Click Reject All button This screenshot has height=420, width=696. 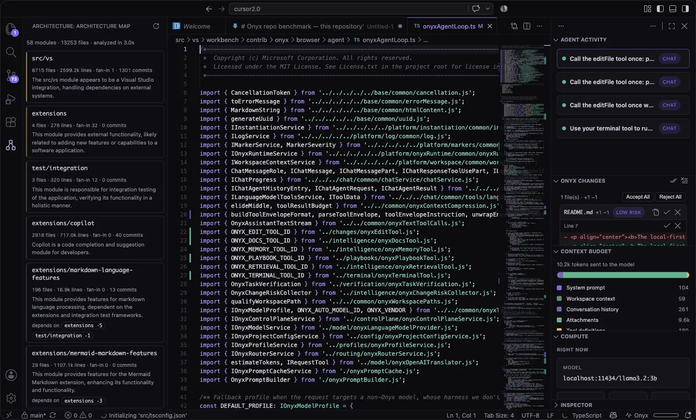(670, 197)
